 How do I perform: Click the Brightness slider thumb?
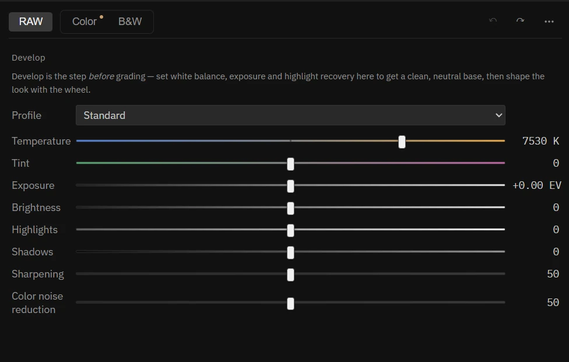[290, 208]
